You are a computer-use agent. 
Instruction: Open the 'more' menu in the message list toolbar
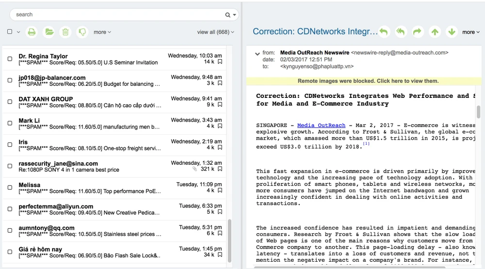pos(102,32)
